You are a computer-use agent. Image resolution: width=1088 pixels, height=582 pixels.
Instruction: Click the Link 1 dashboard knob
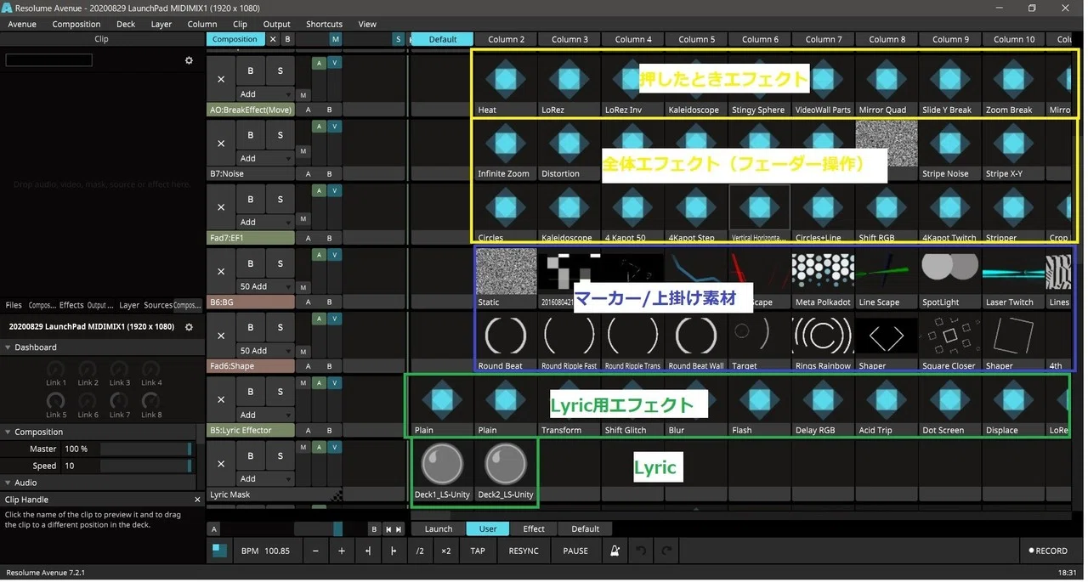click(55, 369)
